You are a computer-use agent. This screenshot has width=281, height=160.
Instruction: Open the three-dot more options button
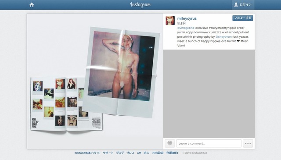[248, 143]
